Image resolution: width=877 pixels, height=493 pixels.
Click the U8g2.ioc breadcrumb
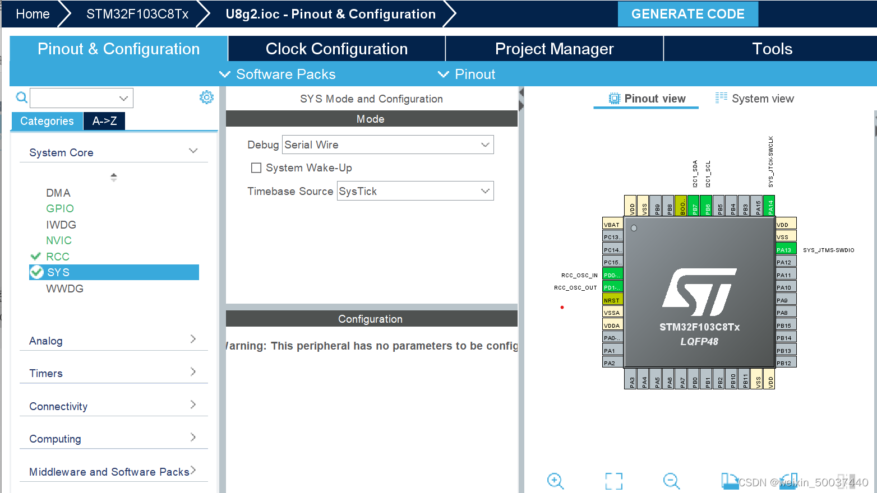click(330, 14)
